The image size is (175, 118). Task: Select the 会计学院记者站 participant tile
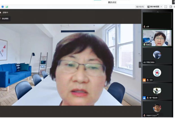pos(157,55)
